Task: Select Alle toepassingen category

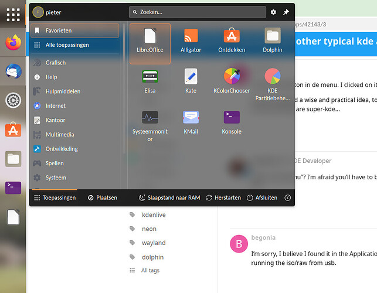Action: coord(75,45)
